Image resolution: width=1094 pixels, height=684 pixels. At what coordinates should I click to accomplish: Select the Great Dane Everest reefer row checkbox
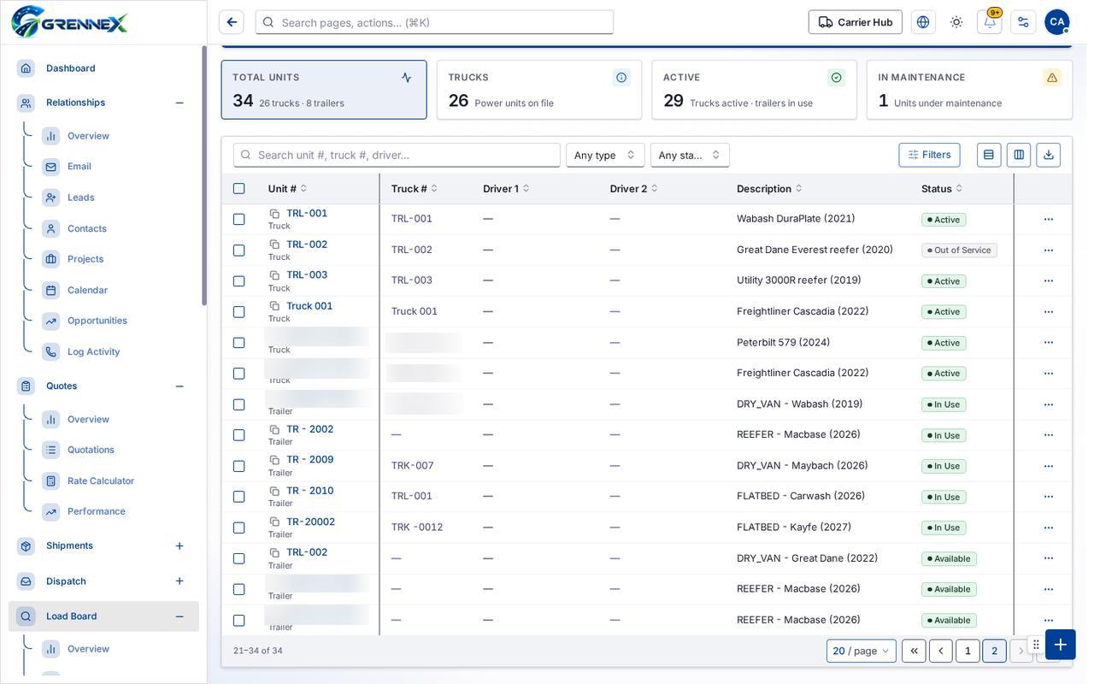239,251
